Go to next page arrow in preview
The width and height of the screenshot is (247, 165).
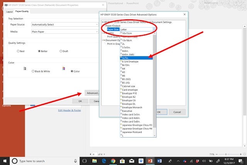coord(104,154)
